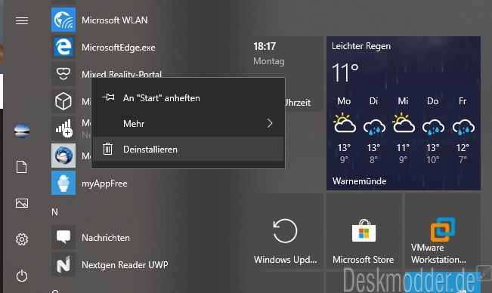Open the hamburger menu in Start
492x293 pixels.
[x=22, y=20]
